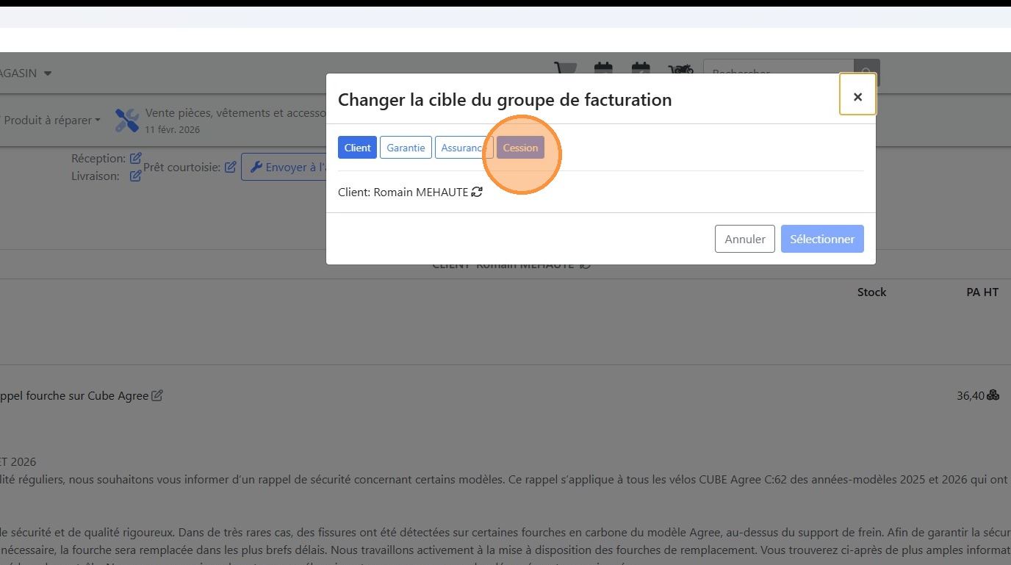The height and width of the screenshot is (565, 1011).
Task: Edit the Réception date
Action: pyautogui.click(x=136, y=158)
